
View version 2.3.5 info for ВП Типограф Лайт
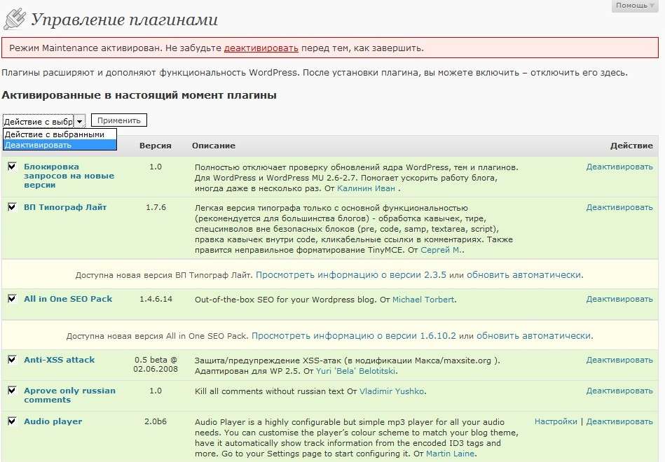point(351,275)
